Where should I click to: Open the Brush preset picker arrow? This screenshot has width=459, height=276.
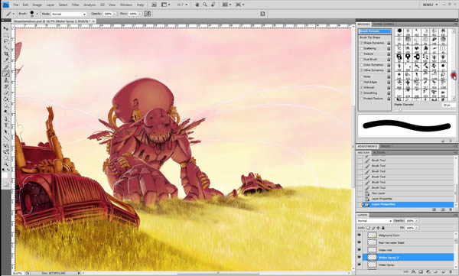37,14
